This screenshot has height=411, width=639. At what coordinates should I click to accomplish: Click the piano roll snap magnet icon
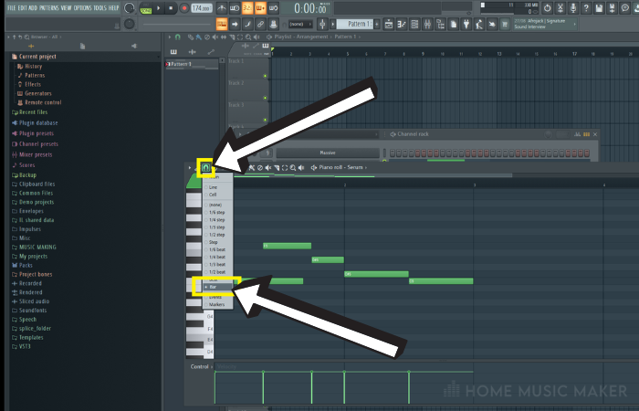point(205,167)
